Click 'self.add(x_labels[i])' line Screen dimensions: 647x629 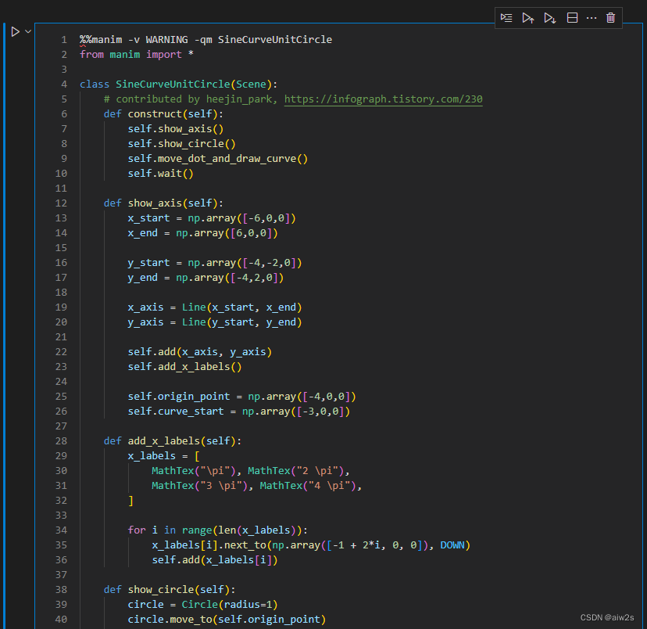point(215,560)
